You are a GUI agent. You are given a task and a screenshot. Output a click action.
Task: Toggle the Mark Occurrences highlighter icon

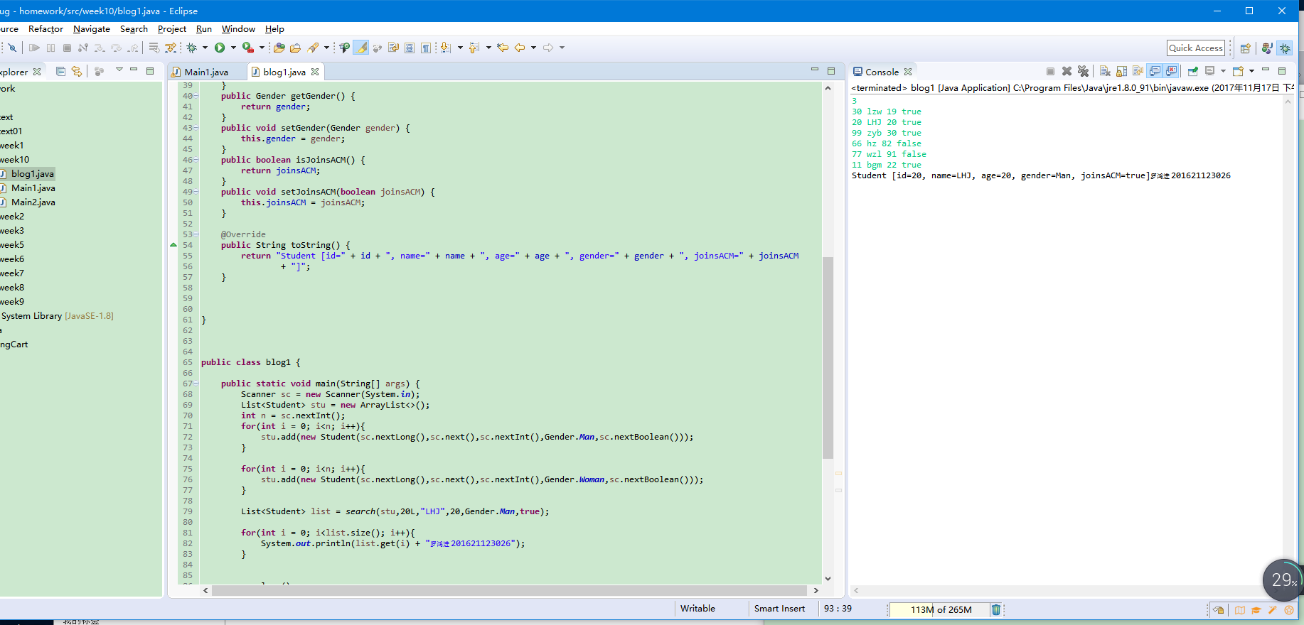tap(361, 48)
